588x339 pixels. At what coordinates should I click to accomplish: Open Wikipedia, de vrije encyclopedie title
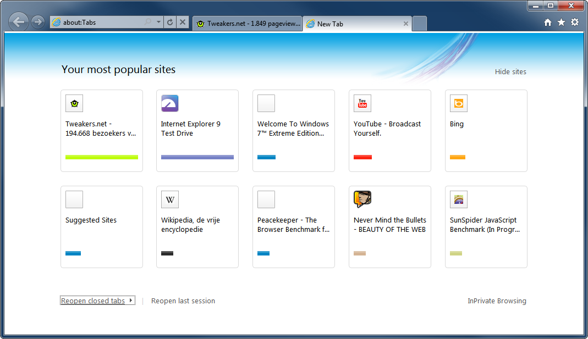190,225
